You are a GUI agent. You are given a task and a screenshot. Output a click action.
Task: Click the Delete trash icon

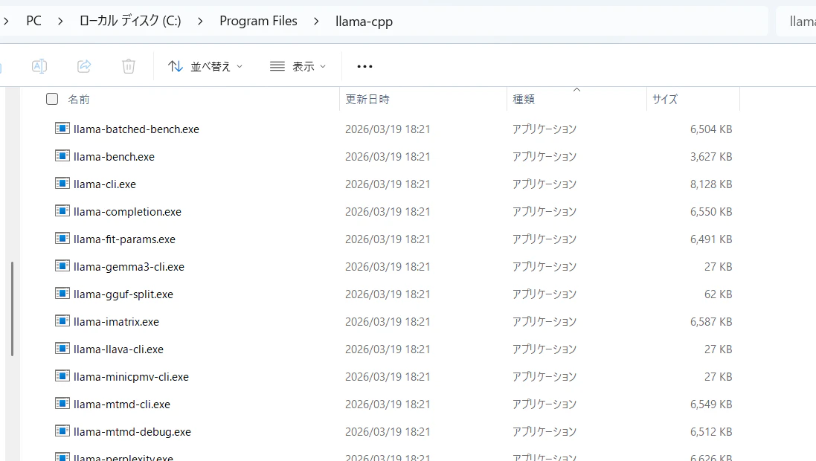point(129,66)
